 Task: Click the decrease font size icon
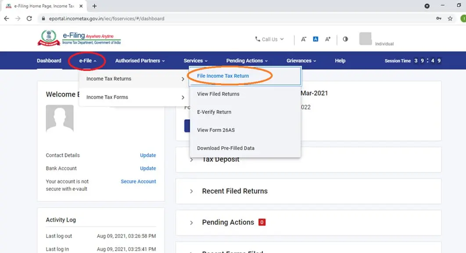click(304, 39)
